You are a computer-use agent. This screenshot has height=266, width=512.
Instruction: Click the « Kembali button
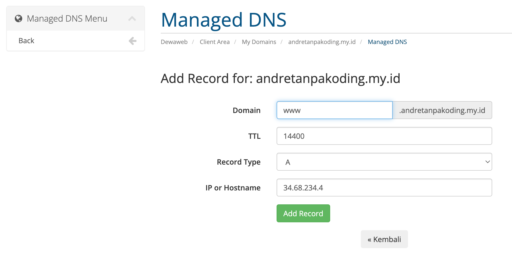pyautogui.click(x=384, y=239)
